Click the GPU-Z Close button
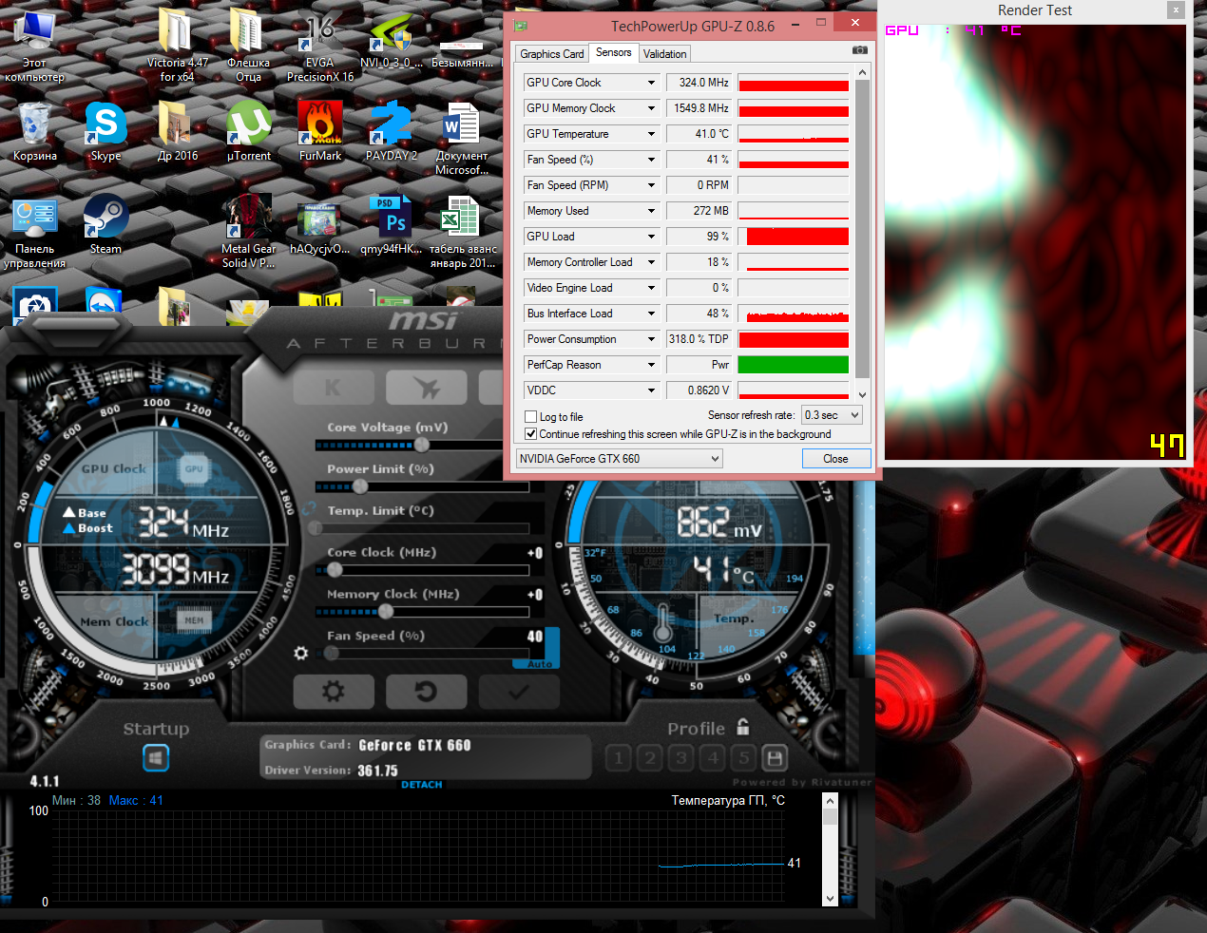Image resolution: width=1207 pixels, height=933 pixels. 835,459
